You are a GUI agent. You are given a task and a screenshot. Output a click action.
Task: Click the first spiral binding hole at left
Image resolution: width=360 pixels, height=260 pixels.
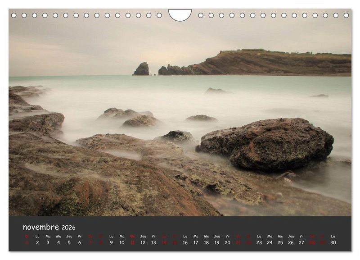click(x=13, y=15)
